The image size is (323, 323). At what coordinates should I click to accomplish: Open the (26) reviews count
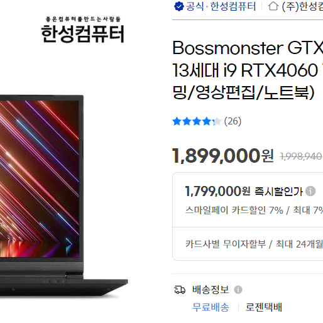233,121
